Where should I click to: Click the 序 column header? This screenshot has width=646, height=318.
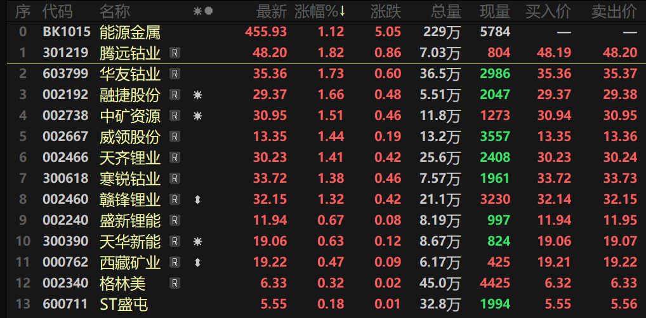23,12
